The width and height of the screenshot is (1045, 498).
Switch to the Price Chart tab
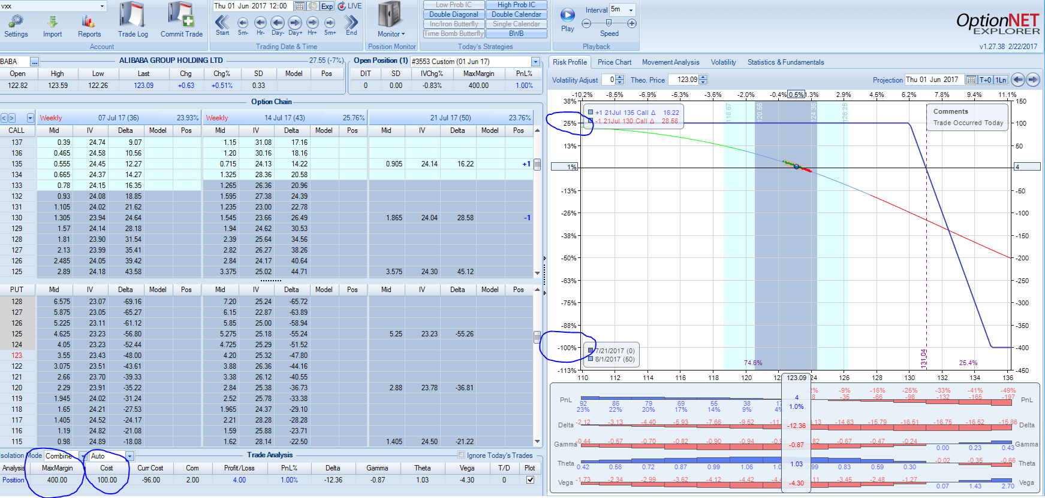click(615, 62)
